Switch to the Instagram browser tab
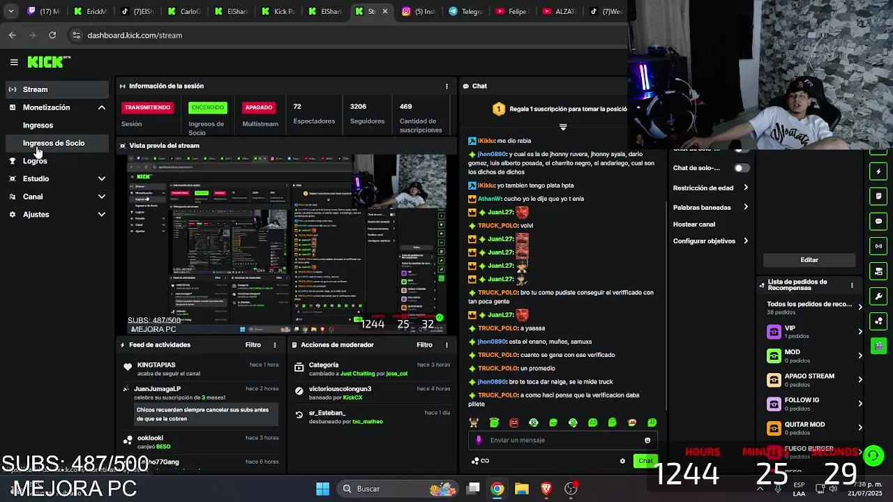This screenshot has height=502, width=893. (419, 11)
